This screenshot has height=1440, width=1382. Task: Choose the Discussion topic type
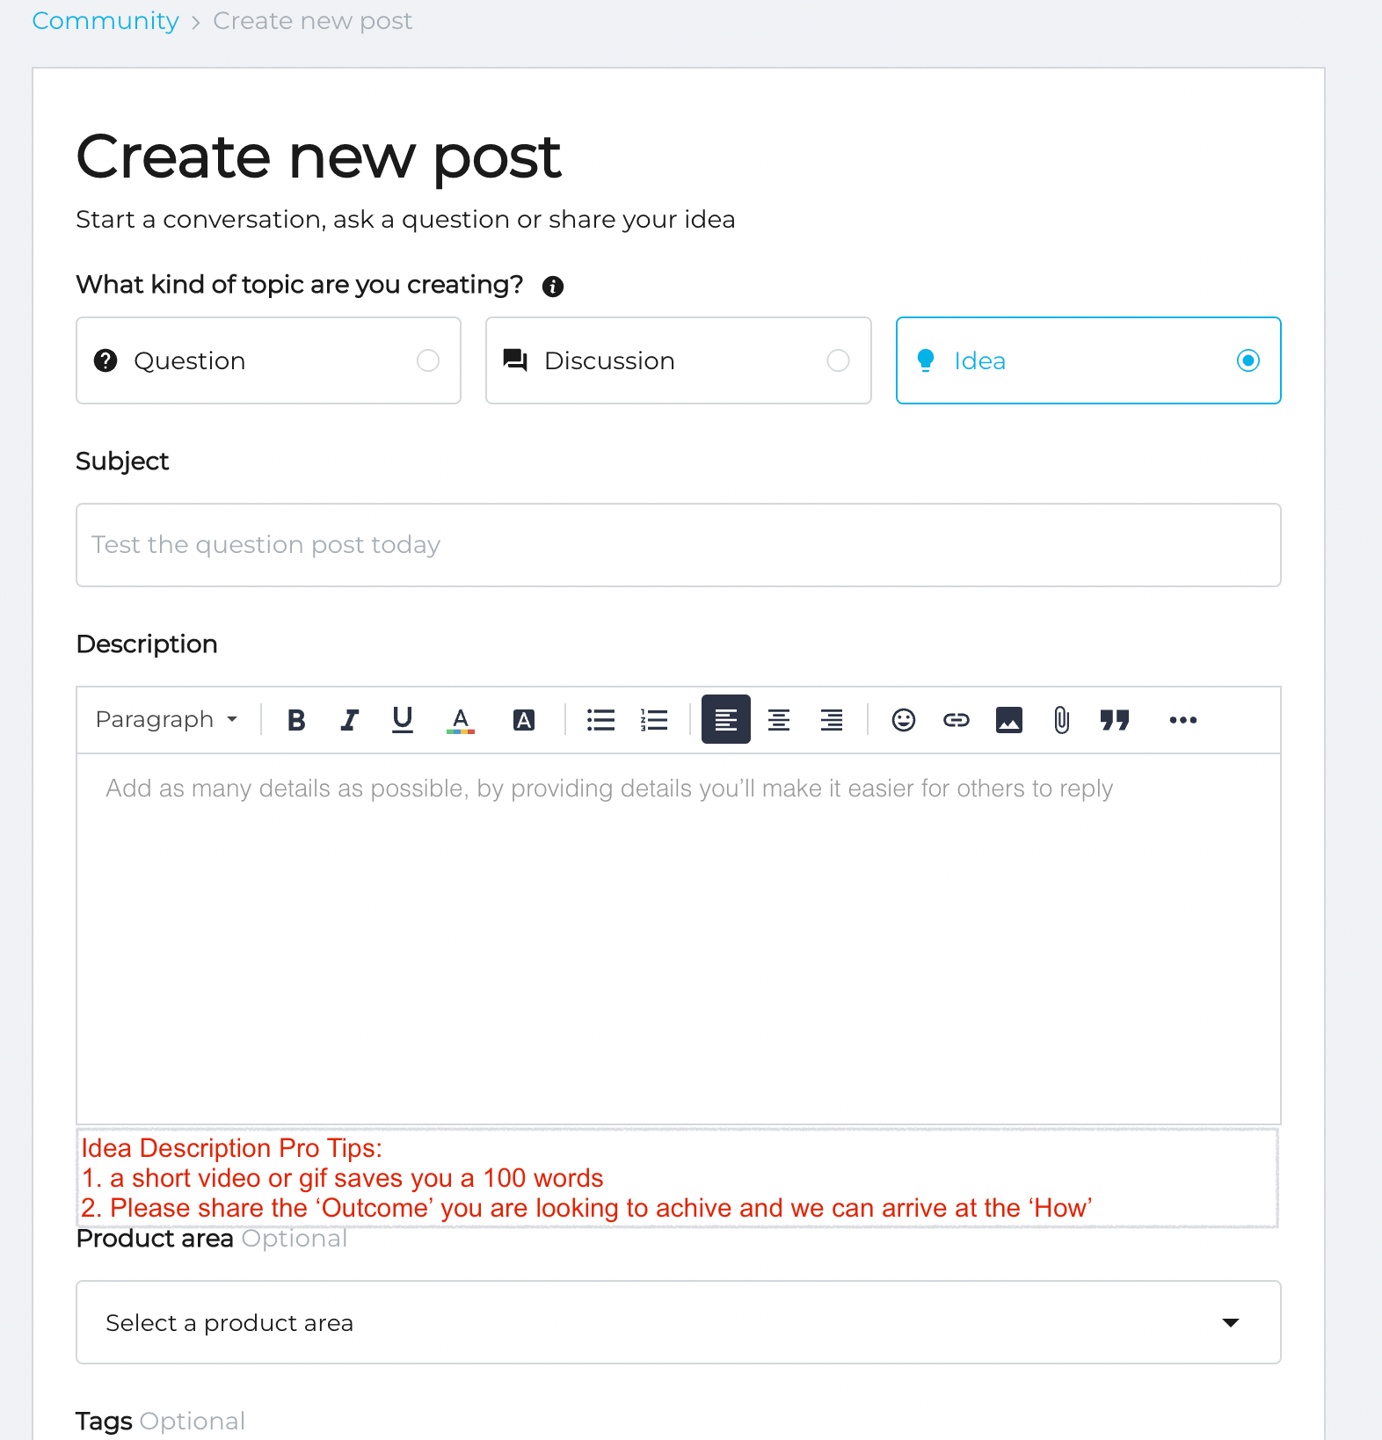point(679,360)
